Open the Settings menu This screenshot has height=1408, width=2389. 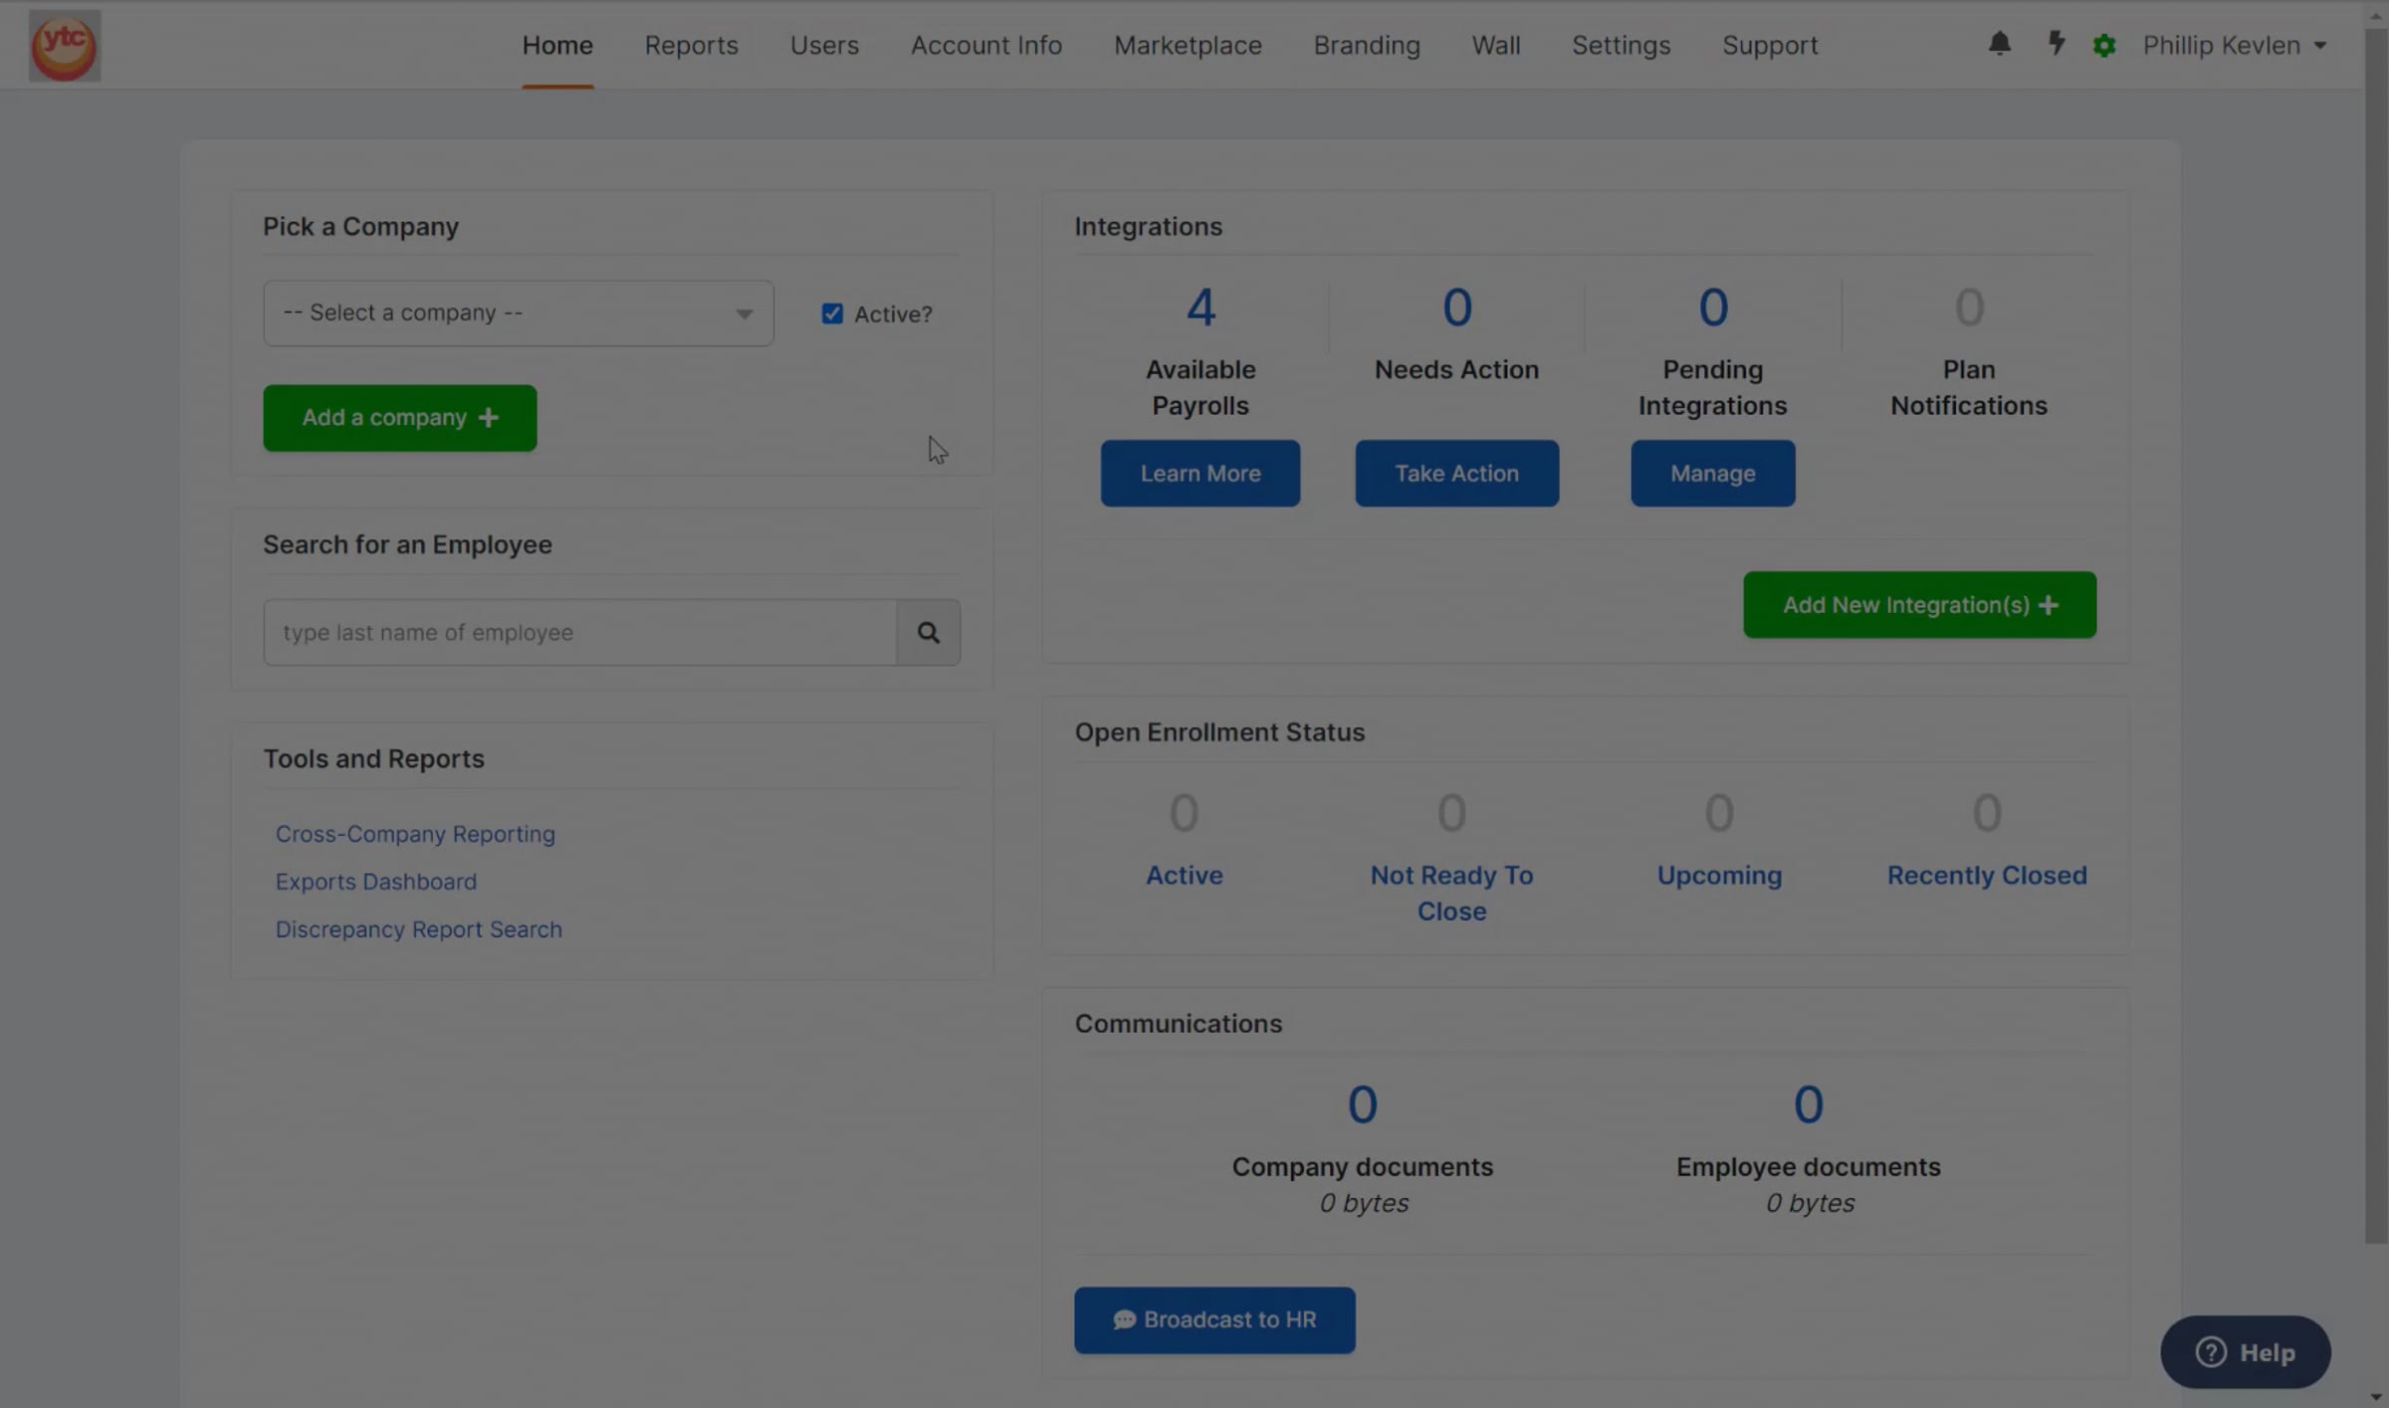(1621, 46)
